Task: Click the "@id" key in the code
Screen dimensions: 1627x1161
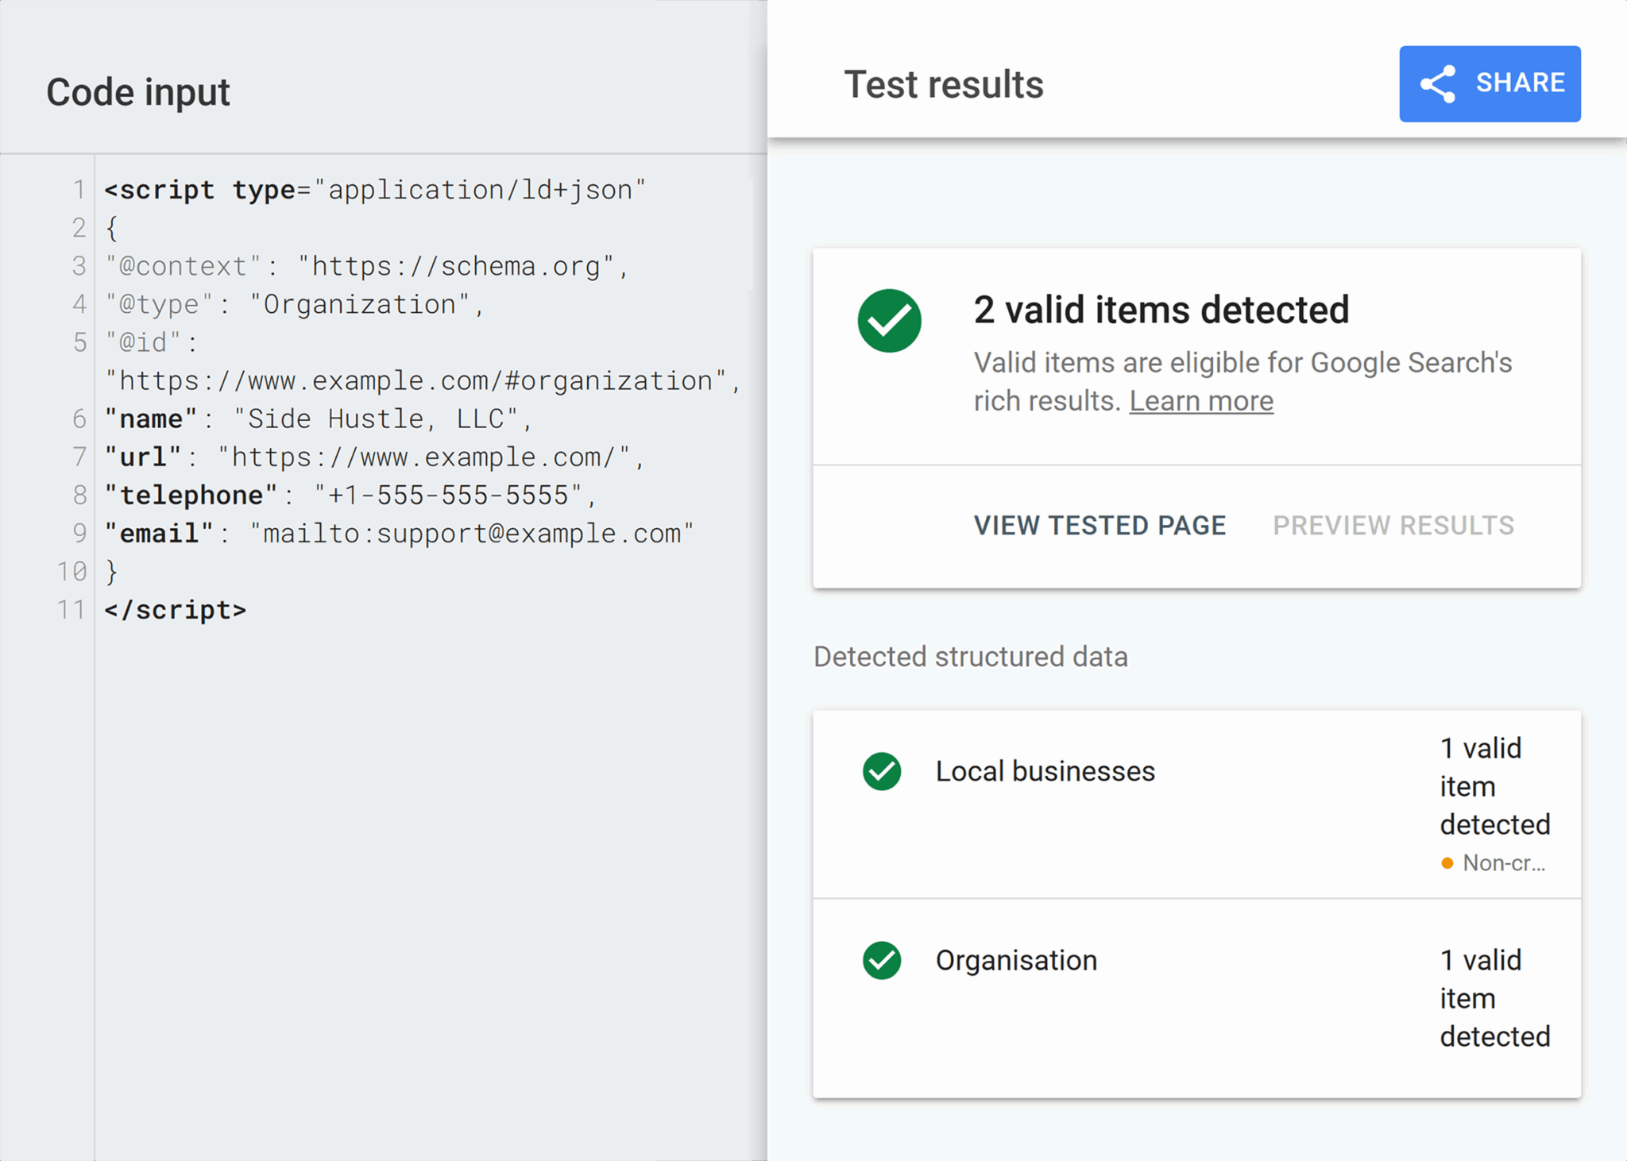Action: (x=145, y=342)
